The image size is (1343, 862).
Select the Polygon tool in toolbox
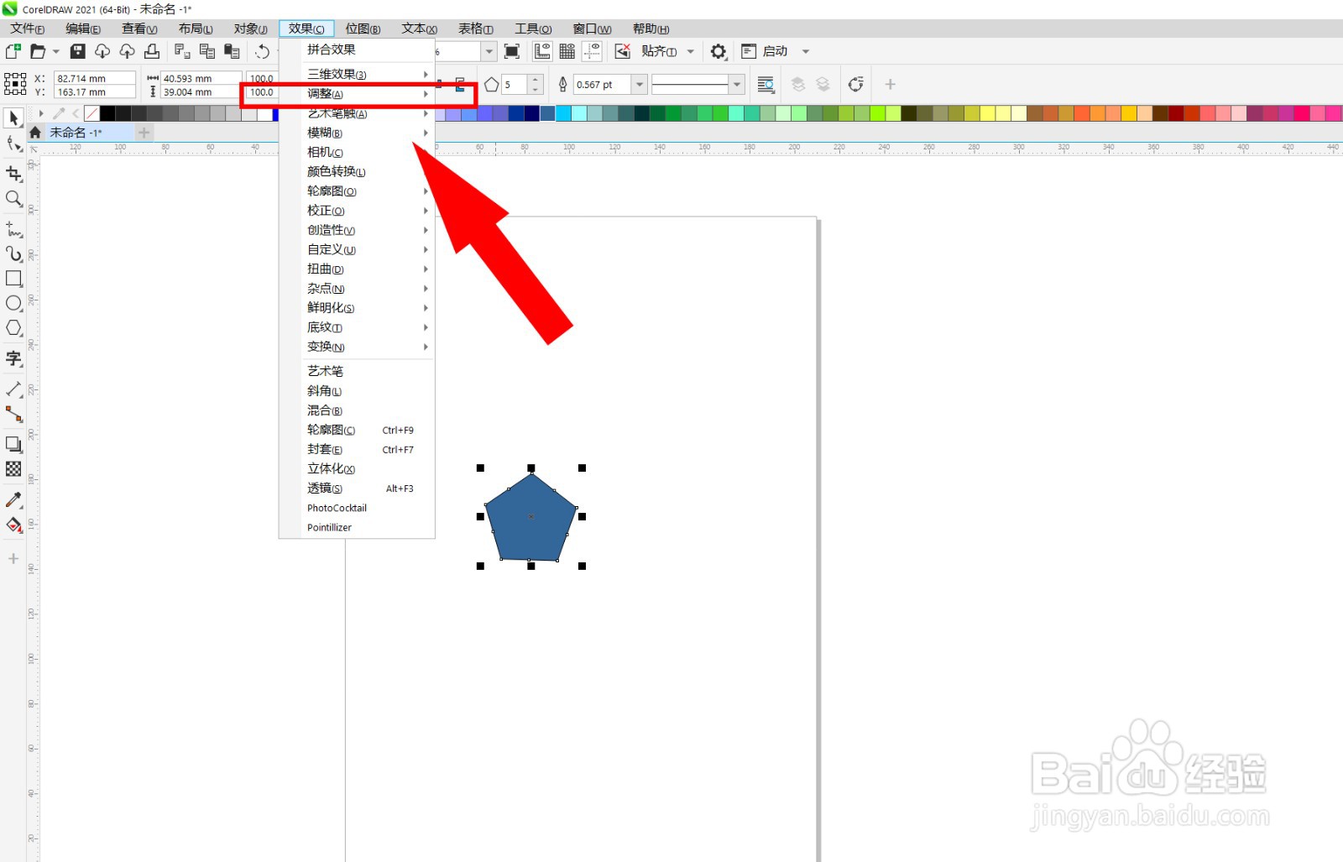point(13,328)
